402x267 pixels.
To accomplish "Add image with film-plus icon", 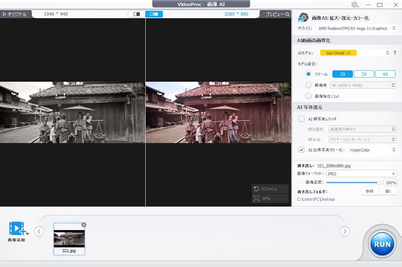I will coord(17,228).
